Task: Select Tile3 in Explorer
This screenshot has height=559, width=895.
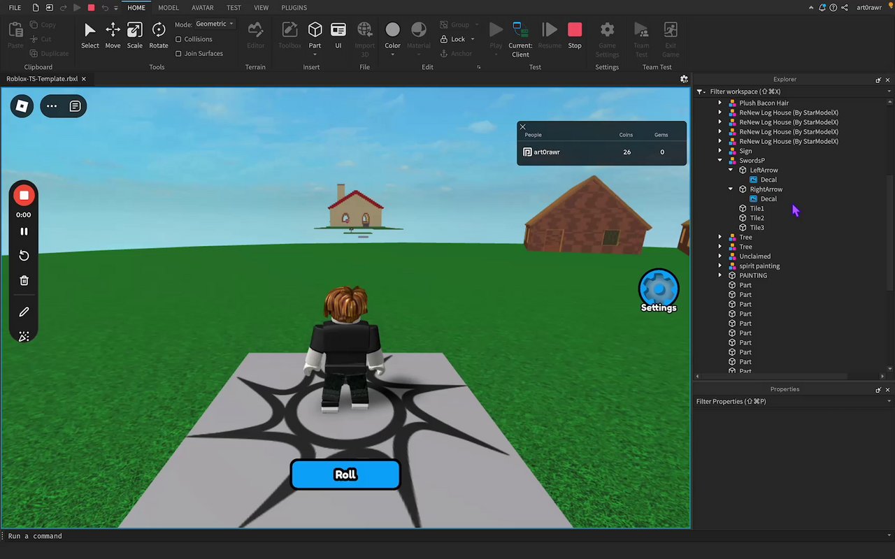Action: pos(757,228)
